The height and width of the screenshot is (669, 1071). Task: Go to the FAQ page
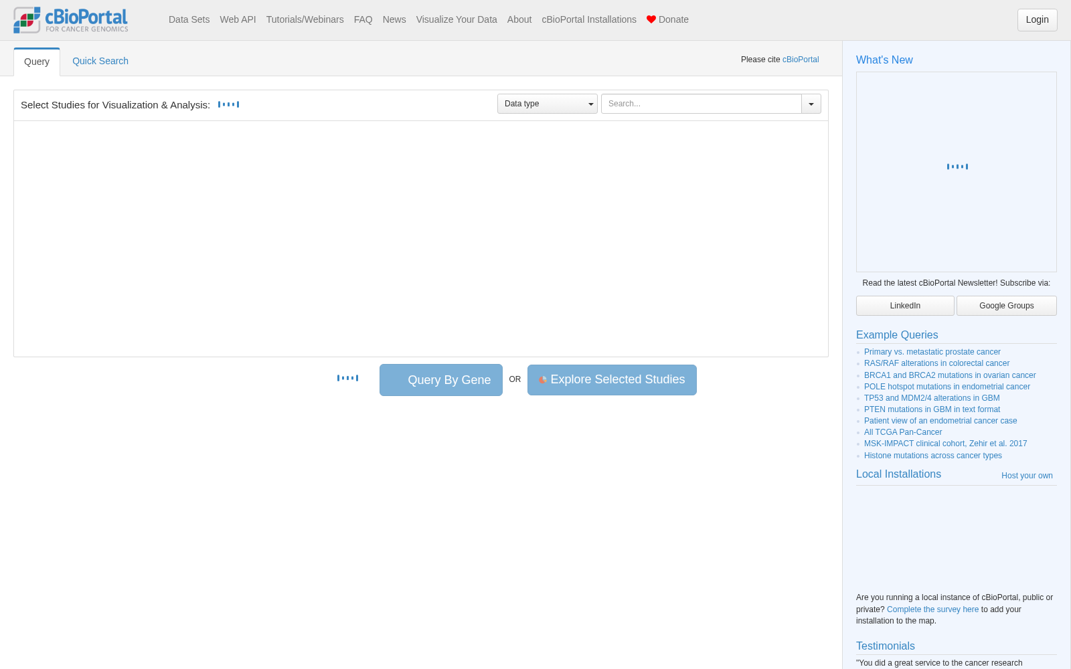(363, 19)
